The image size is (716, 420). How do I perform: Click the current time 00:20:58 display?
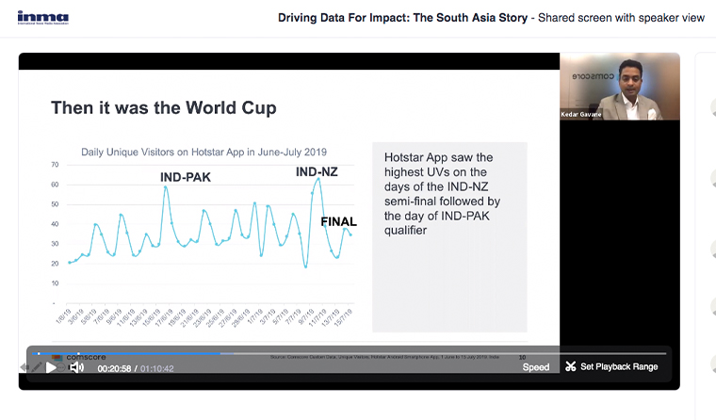(114, 368)
